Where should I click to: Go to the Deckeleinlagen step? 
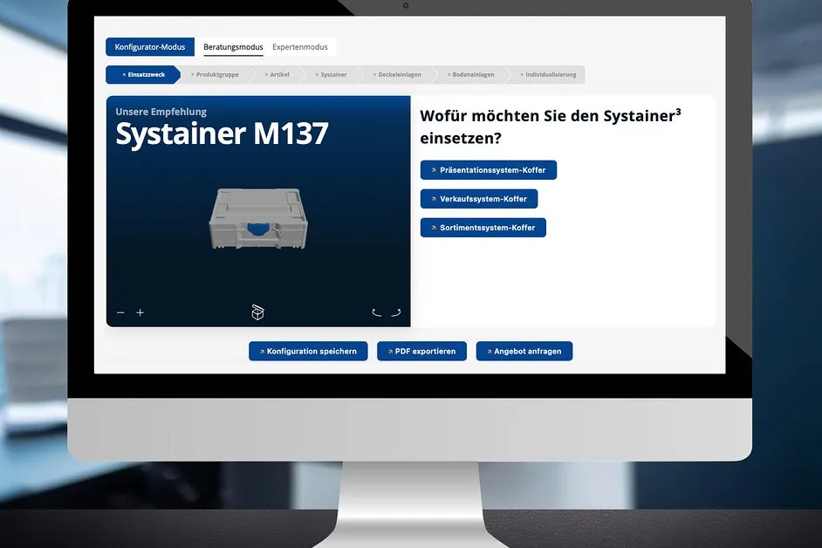coord(397,74)
